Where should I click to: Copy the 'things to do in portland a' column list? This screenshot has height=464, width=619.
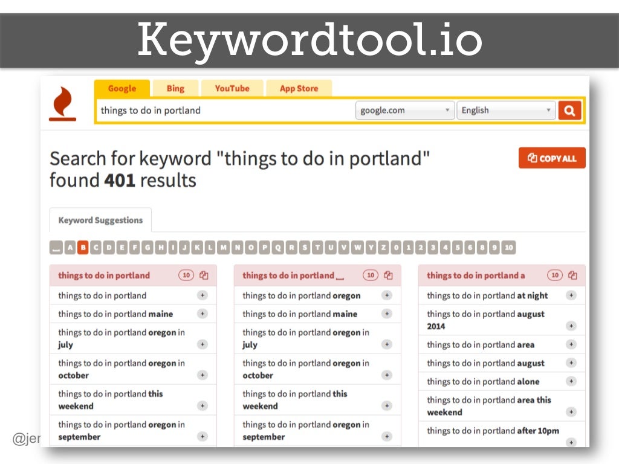(572, 275)
